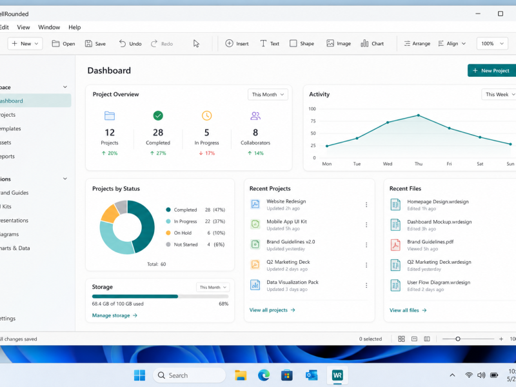Open Outlook from the taskbar

pos(312,375)
